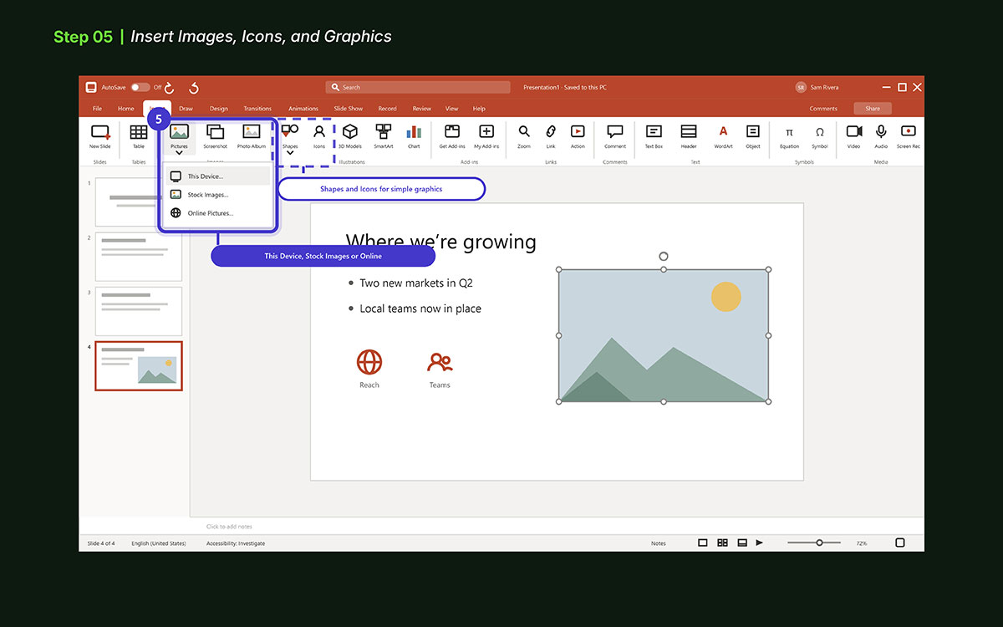
Task: Open the Design tab
Action: click(x=219, y=109)
